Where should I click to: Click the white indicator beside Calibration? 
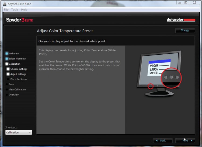(6, 64)
